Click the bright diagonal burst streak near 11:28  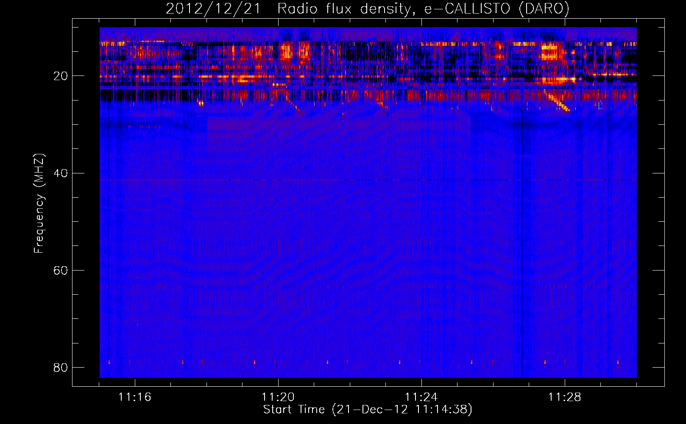[557, 100]
